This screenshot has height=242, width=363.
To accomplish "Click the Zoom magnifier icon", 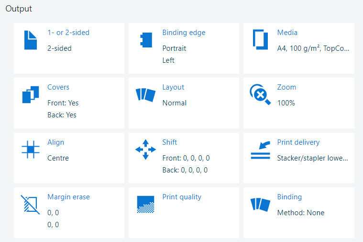I will tap(260, 94).
